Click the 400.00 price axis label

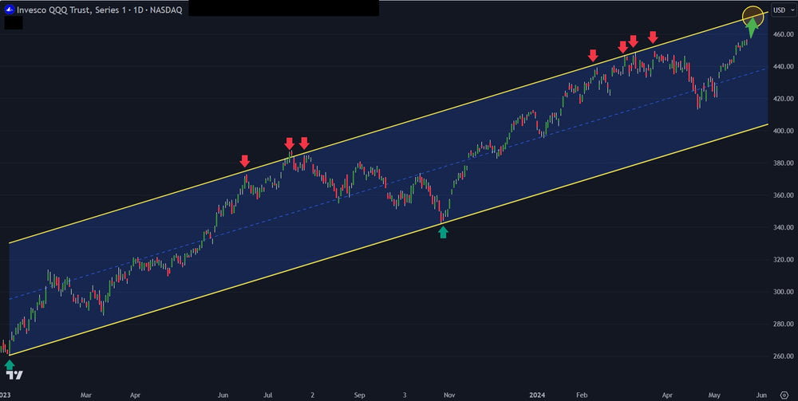(782, 131)
